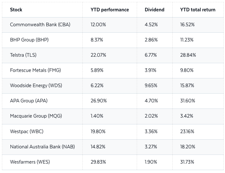Select Macquarie's 3.42% total return cell

[x=187, y=116]
